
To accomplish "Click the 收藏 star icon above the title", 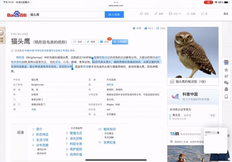I will pos(134,28).
